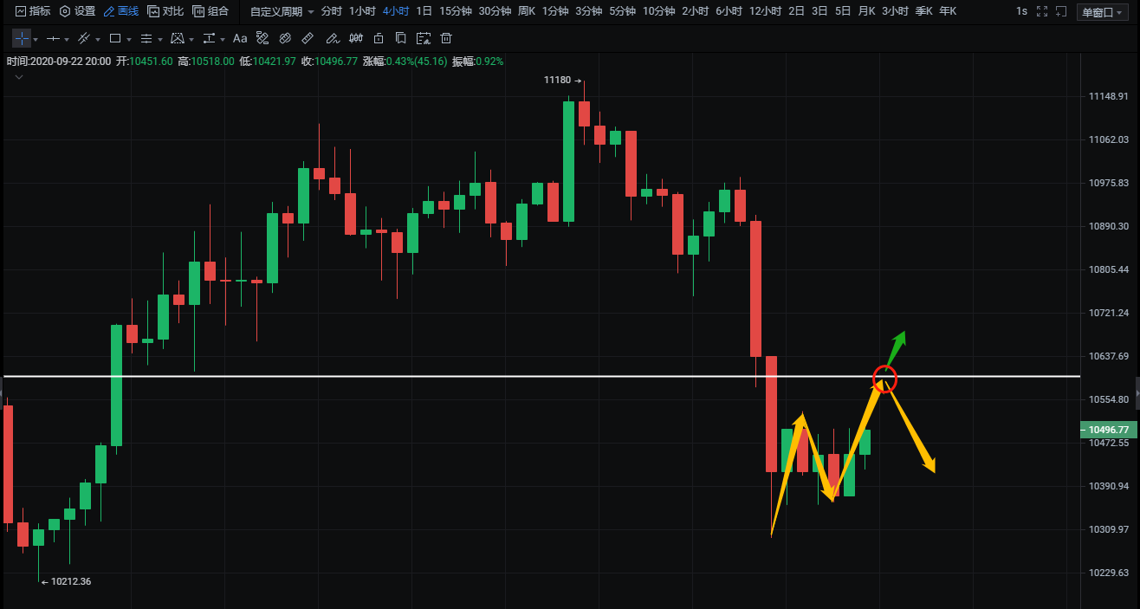The height and width of the screenshot is (609, 1140).
Task: Click the padlock icon to lock drawings
Action: point(378,39)
